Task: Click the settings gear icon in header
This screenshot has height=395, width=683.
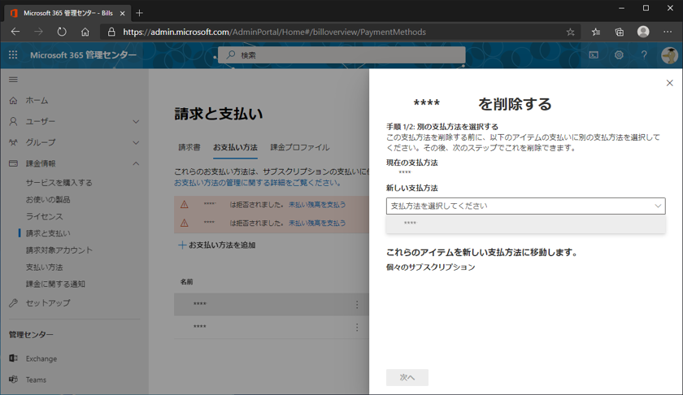Action: coord(619,55)
